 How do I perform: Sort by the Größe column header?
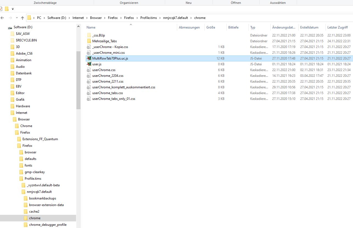pyautogui.click(x=210, y=27)
